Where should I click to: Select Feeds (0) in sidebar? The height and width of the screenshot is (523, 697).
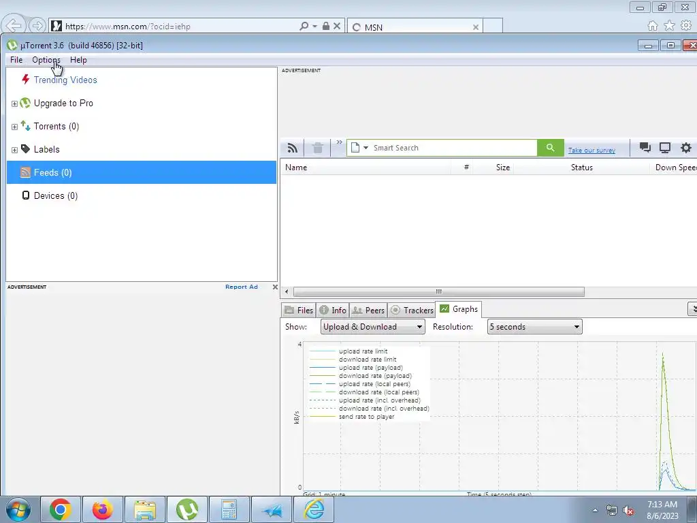pos(142,172)
